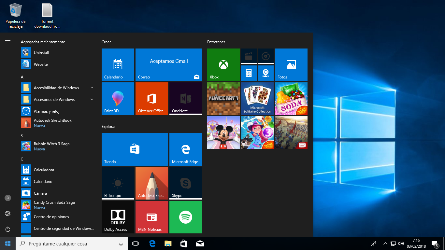This screenshot has height=250, width=445.
Task: Open the user account button
Action: (x=8, y=198)
